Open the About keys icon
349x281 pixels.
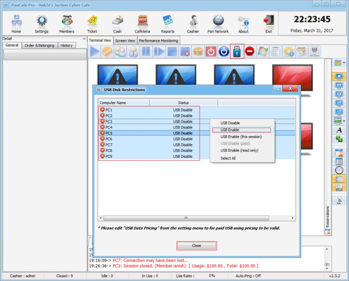point(243,24)
